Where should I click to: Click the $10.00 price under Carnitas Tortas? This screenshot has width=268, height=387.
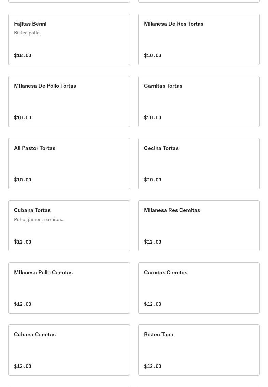coord(153,118)
